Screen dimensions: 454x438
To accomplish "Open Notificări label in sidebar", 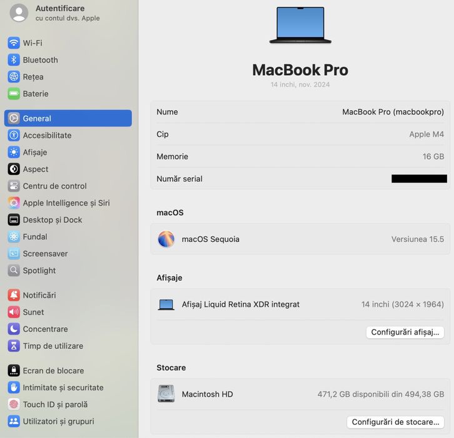I will point(39,295).
